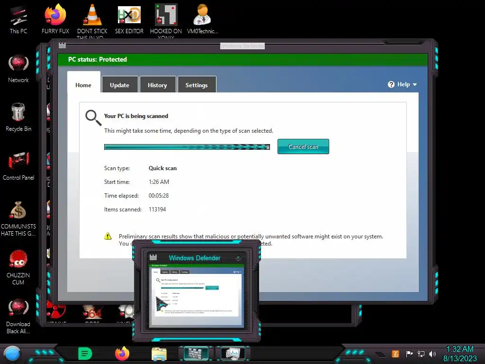Screen dimensions: 485x364
Task: Expand the Help dropdown arrow
Action: coord(415,84)
